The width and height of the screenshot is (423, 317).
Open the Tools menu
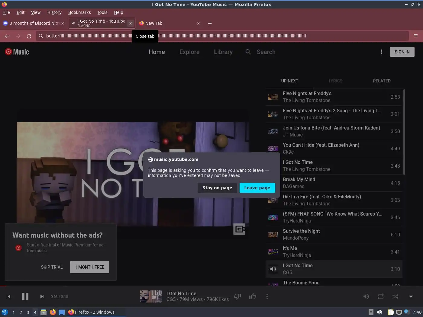(102, 12)
